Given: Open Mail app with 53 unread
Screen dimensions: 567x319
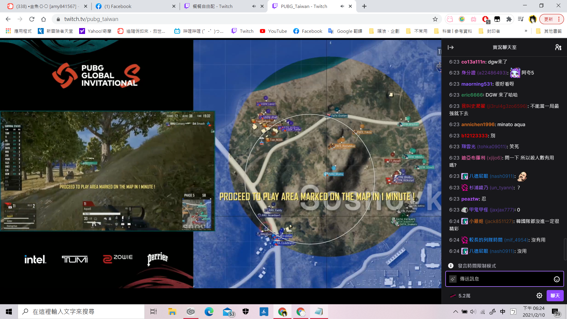Looking at the screenshot, I should (228, 312).
